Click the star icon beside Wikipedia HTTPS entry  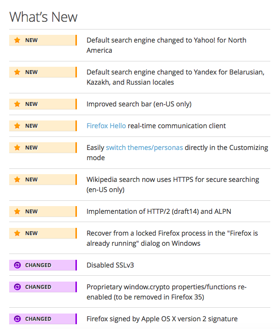(x=17, y=179)
